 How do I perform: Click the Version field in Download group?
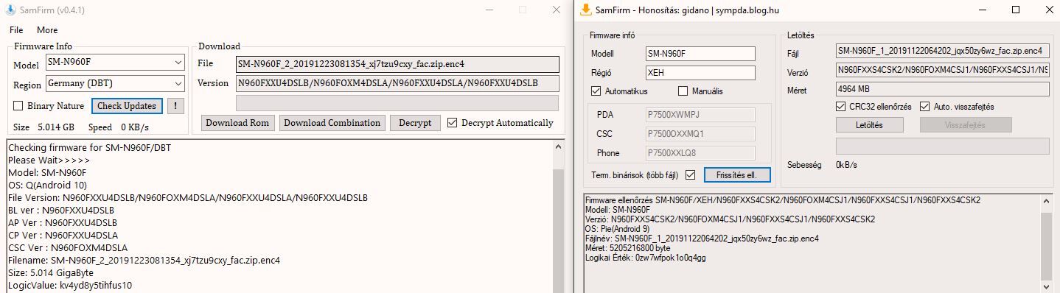397,83
